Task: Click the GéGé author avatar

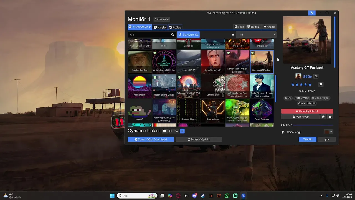Action: (x=298, y=76)
